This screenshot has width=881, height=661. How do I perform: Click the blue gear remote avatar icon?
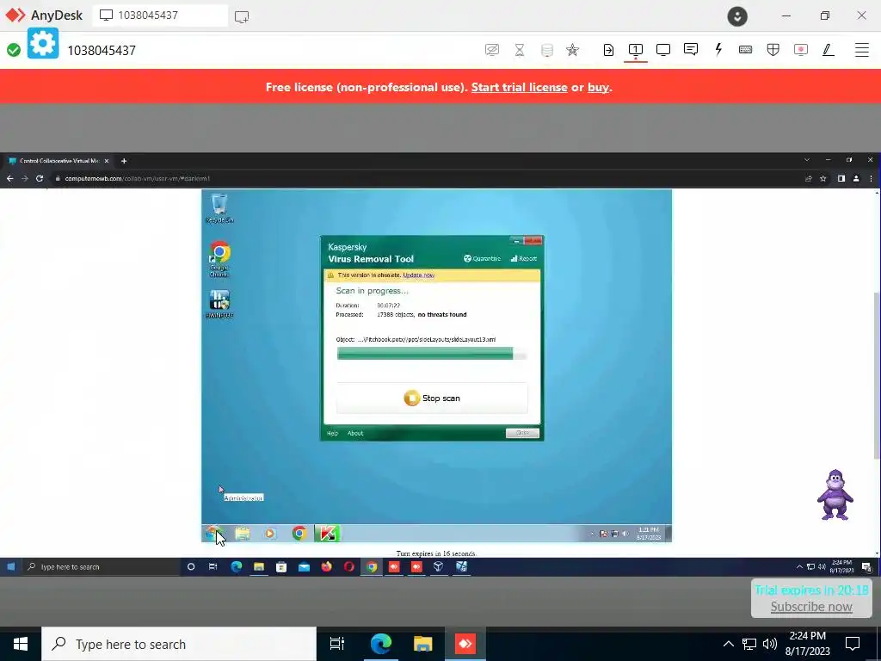43,43
